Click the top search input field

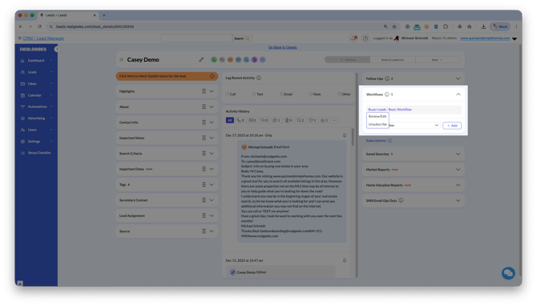click(196, 38)
